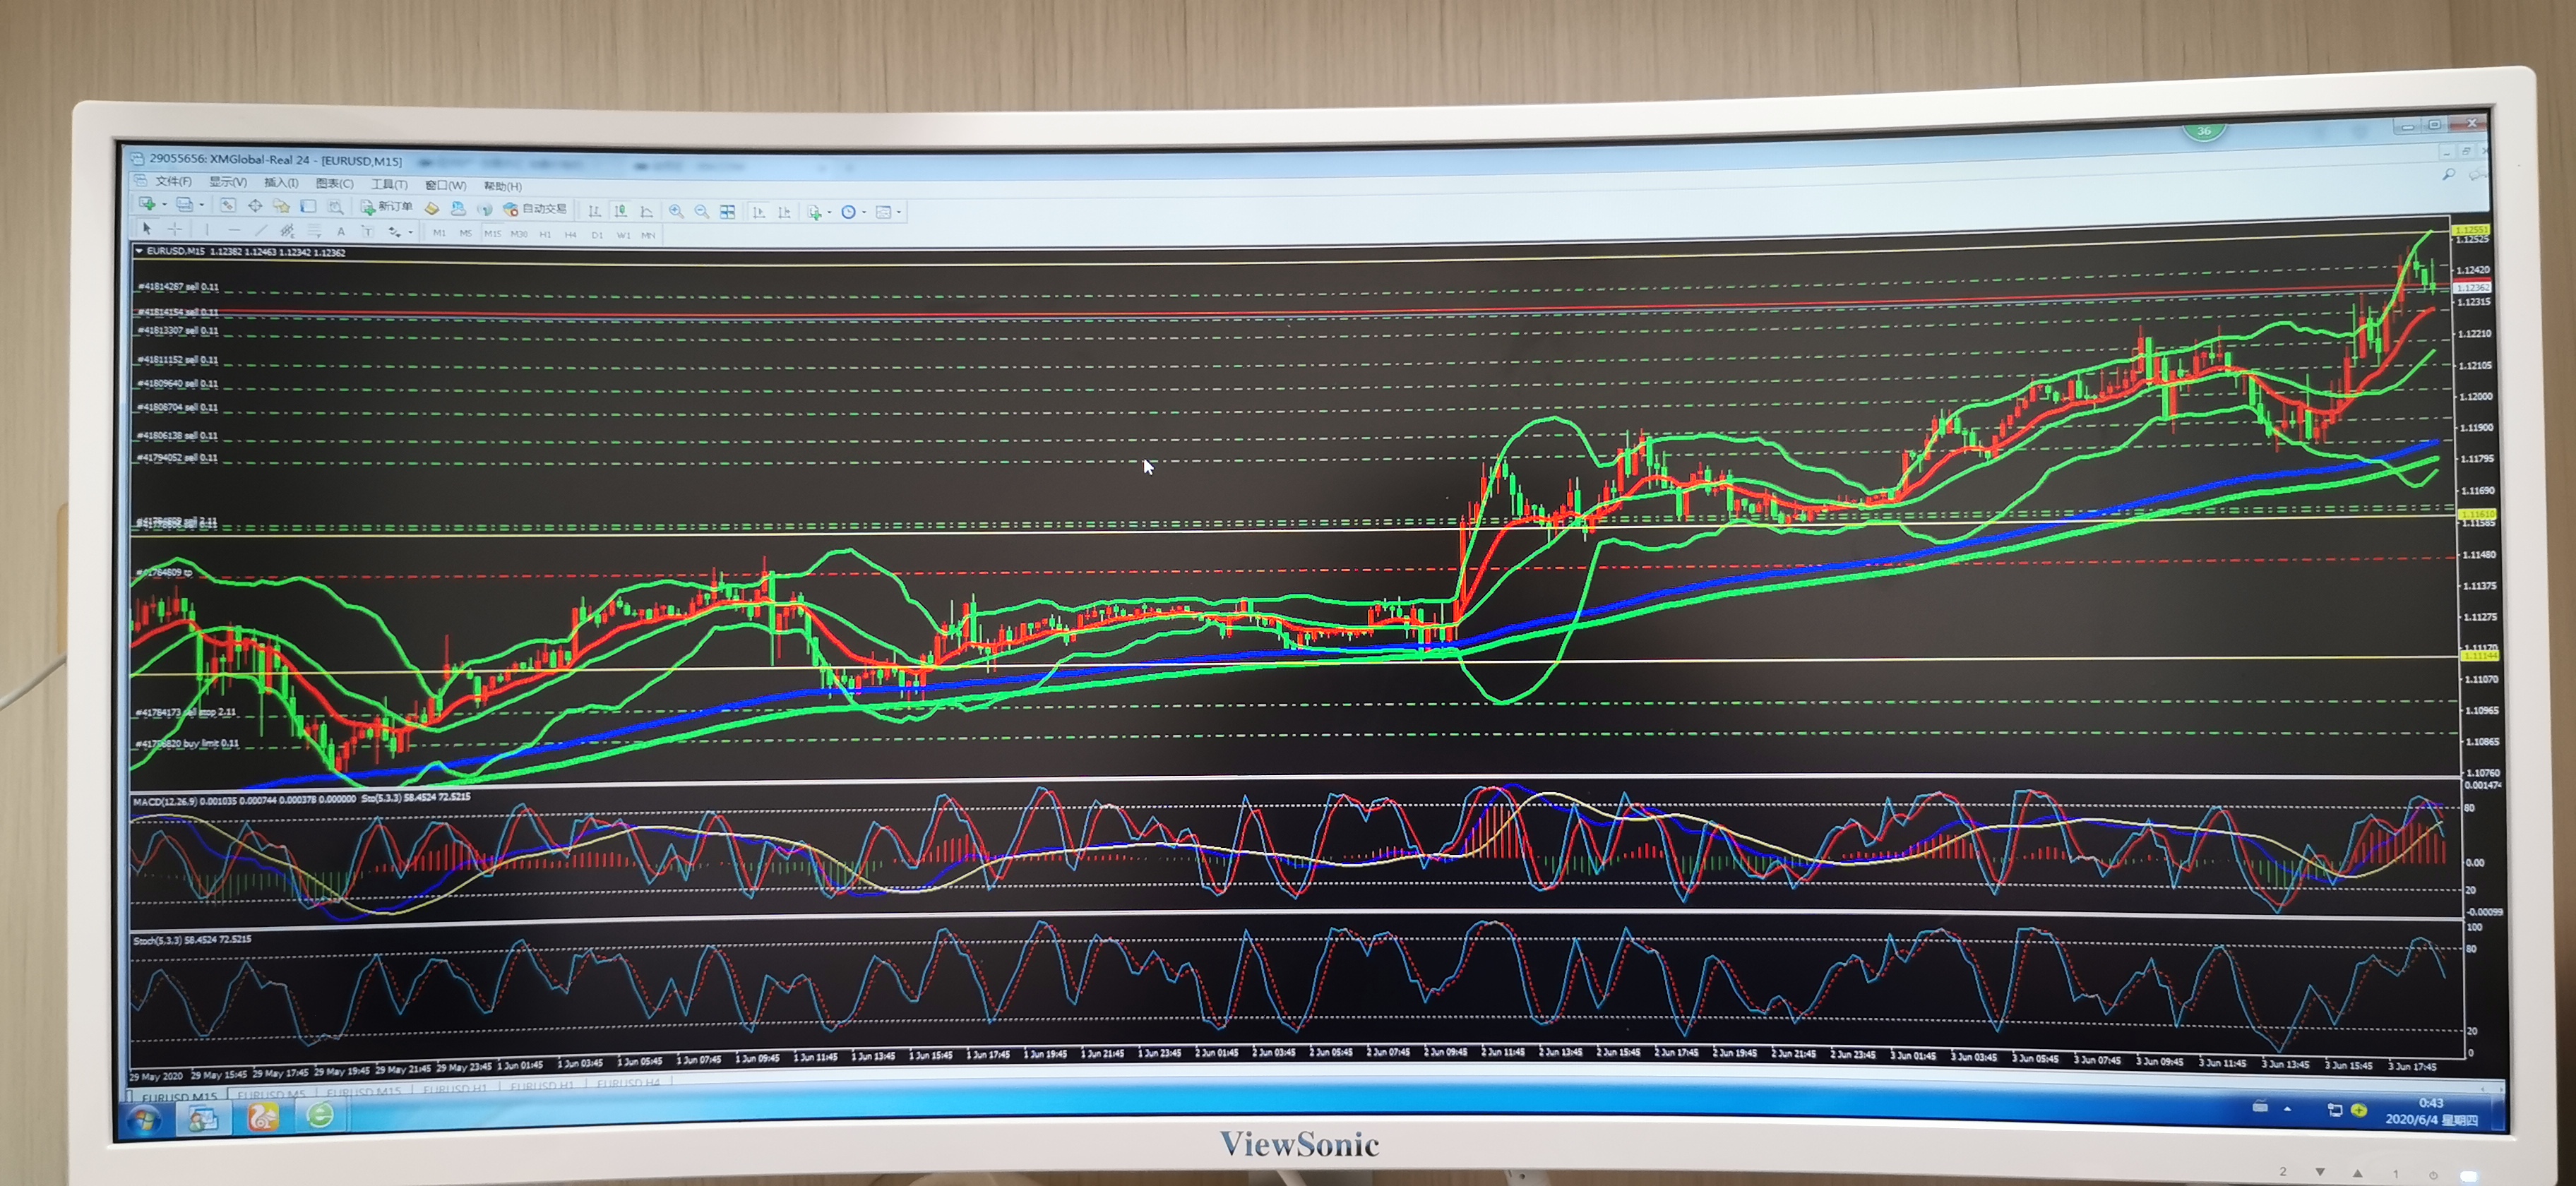Viewport: 2576px width, 1186px height.
Task: Open the search magnifier icon
Action: [x=2448, y=175]
